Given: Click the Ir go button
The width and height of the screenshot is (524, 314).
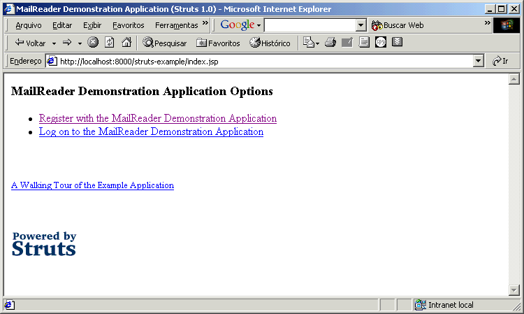Looking at the screenshot, I should tap(500, 61).
